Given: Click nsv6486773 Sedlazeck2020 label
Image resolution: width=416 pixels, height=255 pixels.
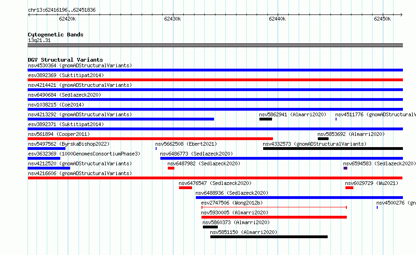Looking at the screenshot, I should [196, 154].
